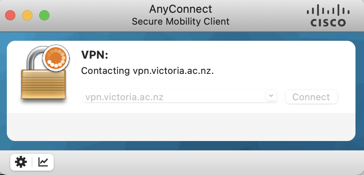Maximize the window using green button
This screenshot has height=175, width=364.
click(x=44, y=16)
